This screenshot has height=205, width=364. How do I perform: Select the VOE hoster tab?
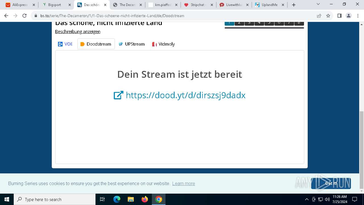click(x=65, y=44)
